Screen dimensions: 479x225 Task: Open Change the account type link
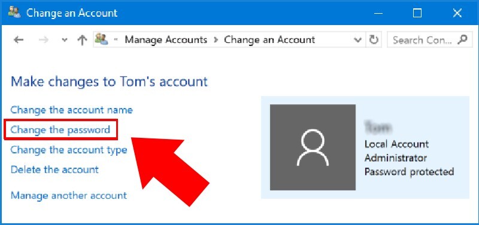[69, 150]
